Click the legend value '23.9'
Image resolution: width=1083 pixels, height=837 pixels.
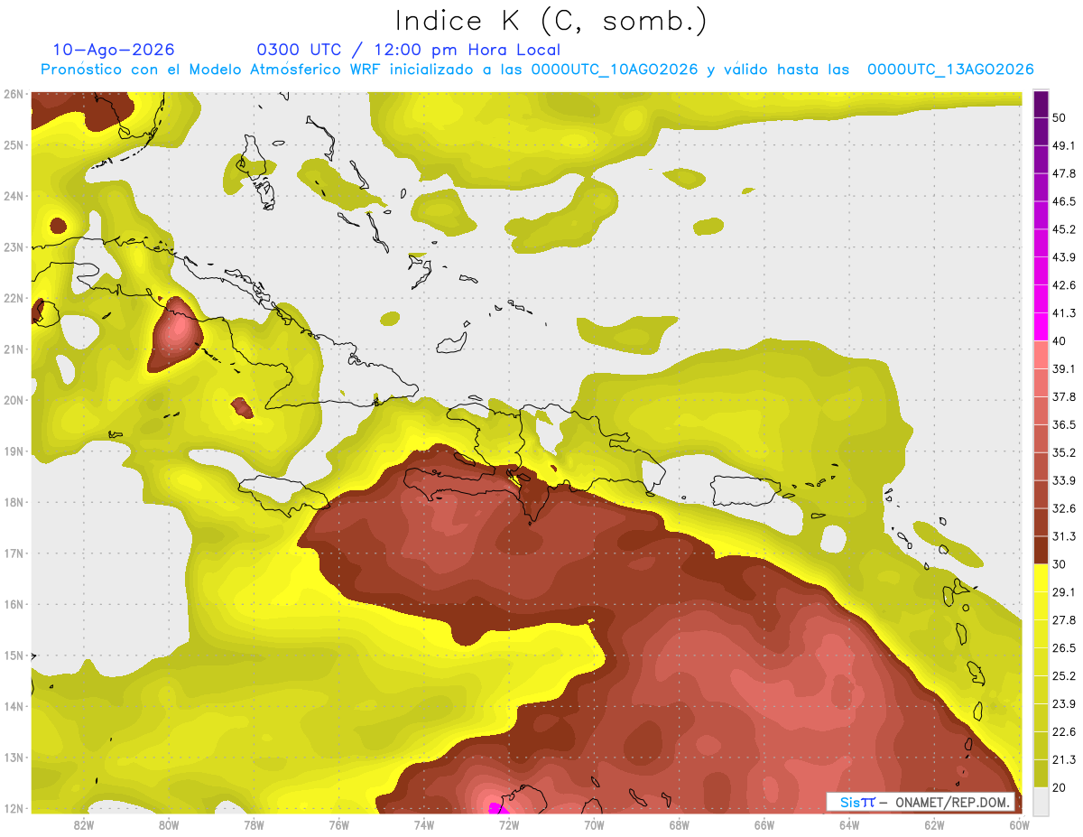1064,704
